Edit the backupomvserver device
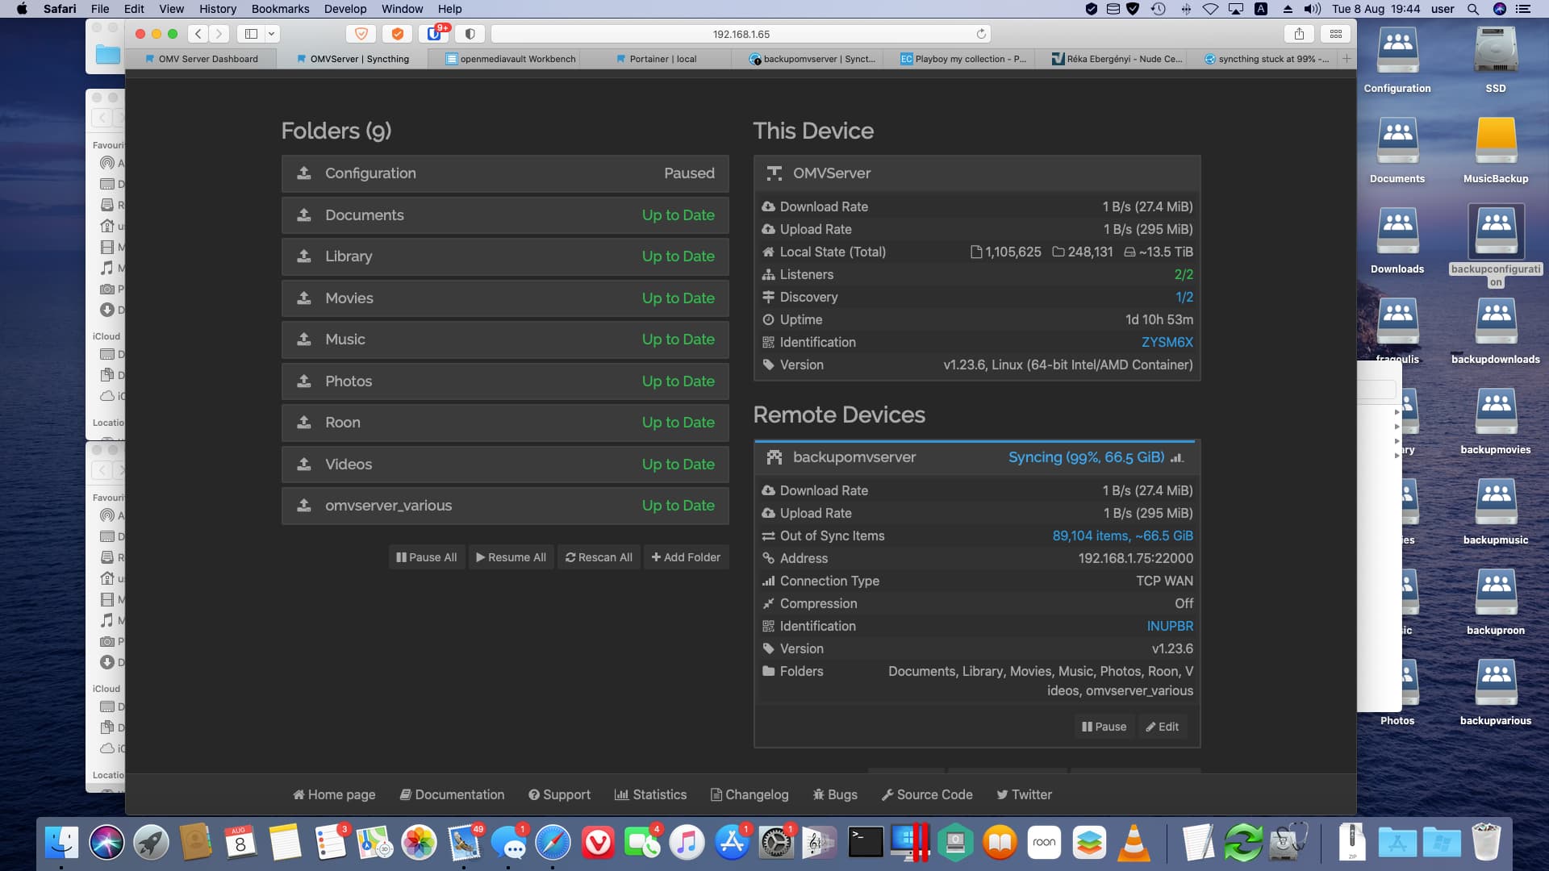 pyautogui.click(x=1163, y=727)
